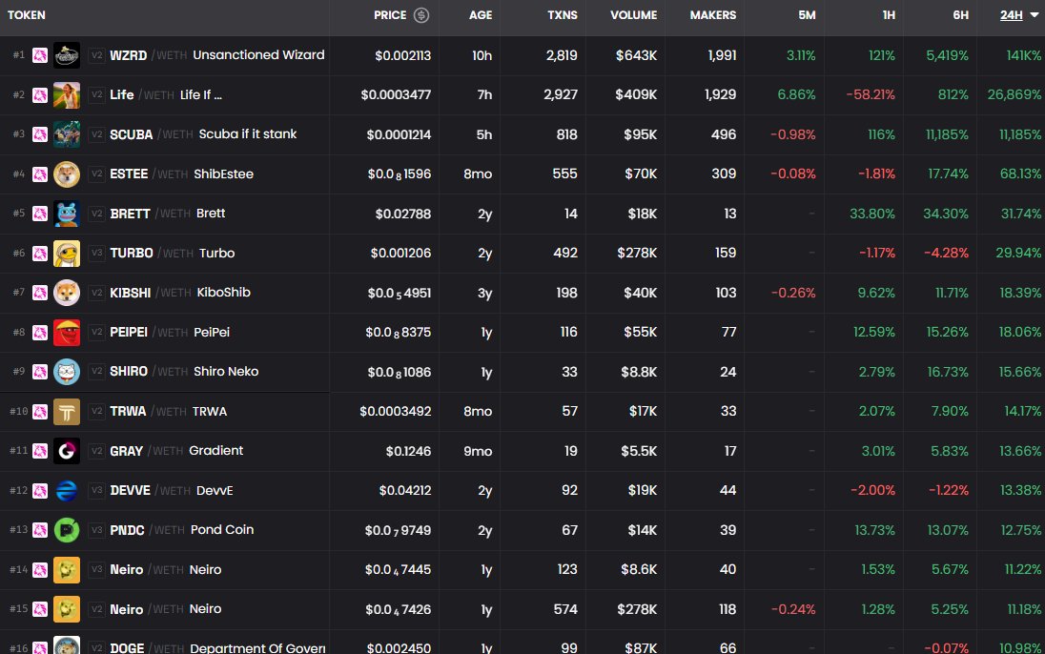The width and height of the screenshot is (1045, 654).
Task: Click the TURBO toad token logo
Action: [67, 254]
